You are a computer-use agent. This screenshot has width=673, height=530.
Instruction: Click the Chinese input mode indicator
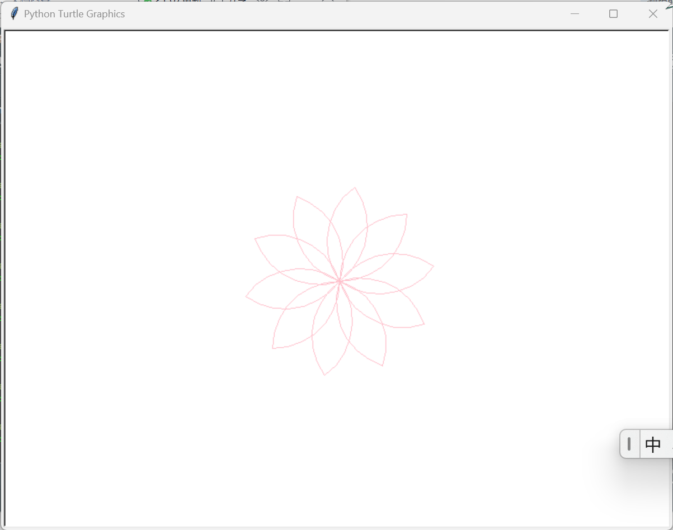(x=653, y=444)
